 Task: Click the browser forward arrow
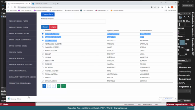coord(12,7)
